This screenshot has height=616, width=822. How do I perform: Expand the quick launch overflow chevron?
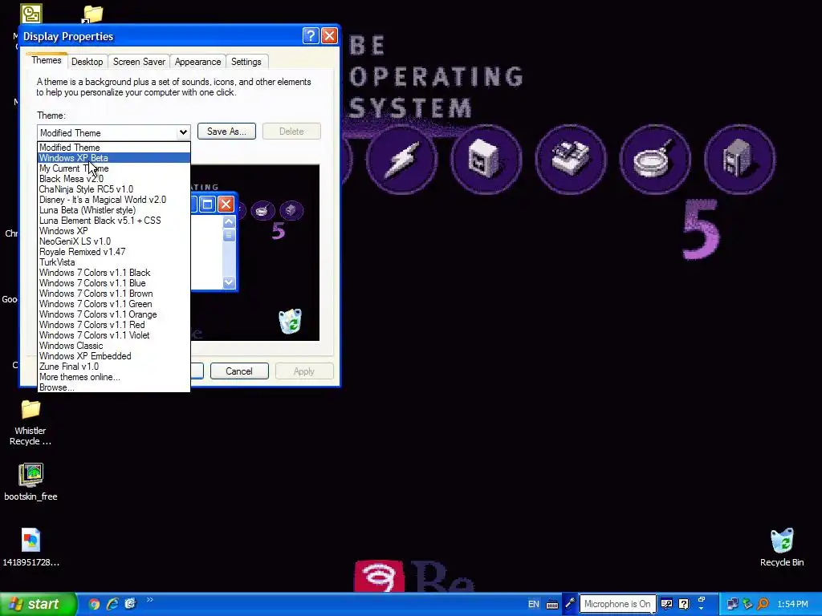[x=150, y=600]
